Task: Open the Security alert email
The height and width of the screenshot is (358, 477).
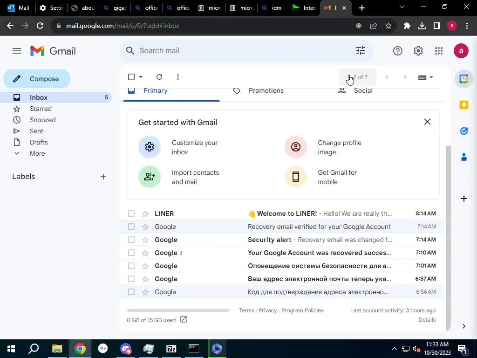Action: coord(281,240)
